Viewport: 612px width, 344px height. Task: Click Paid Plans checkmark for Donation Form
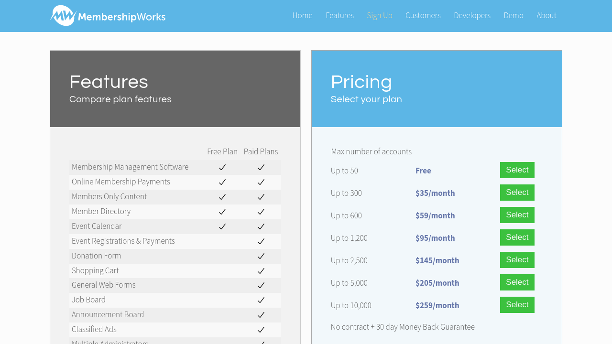tap(261, 256)
